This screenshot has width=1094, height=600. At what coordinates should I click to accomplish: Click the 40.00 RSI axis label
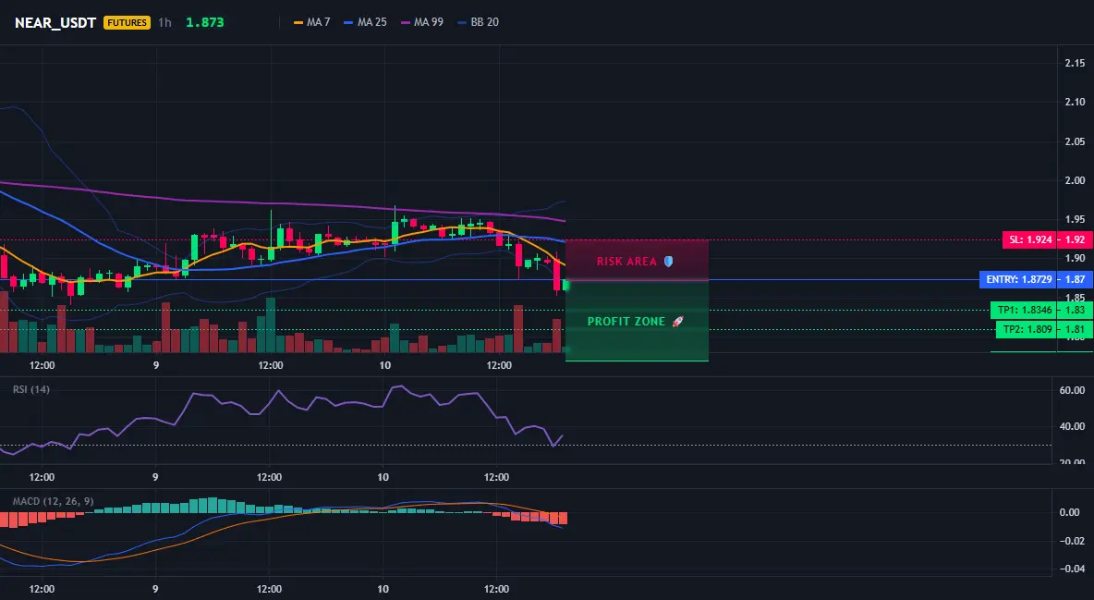[1072, 426]
